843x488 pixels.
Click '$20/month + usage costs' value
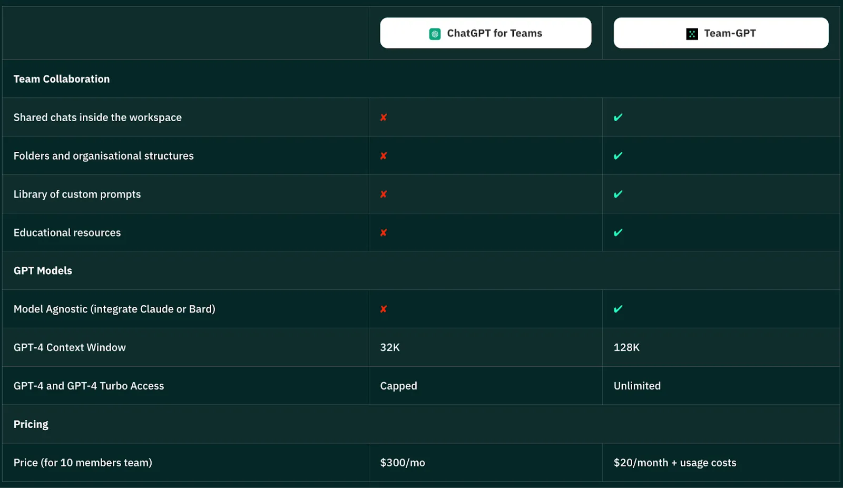pos(675,463)
